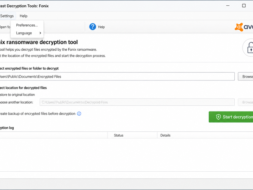Screen dimensions: 253x190
Task: Click the Help toolbar label
Action: [101, 27]
